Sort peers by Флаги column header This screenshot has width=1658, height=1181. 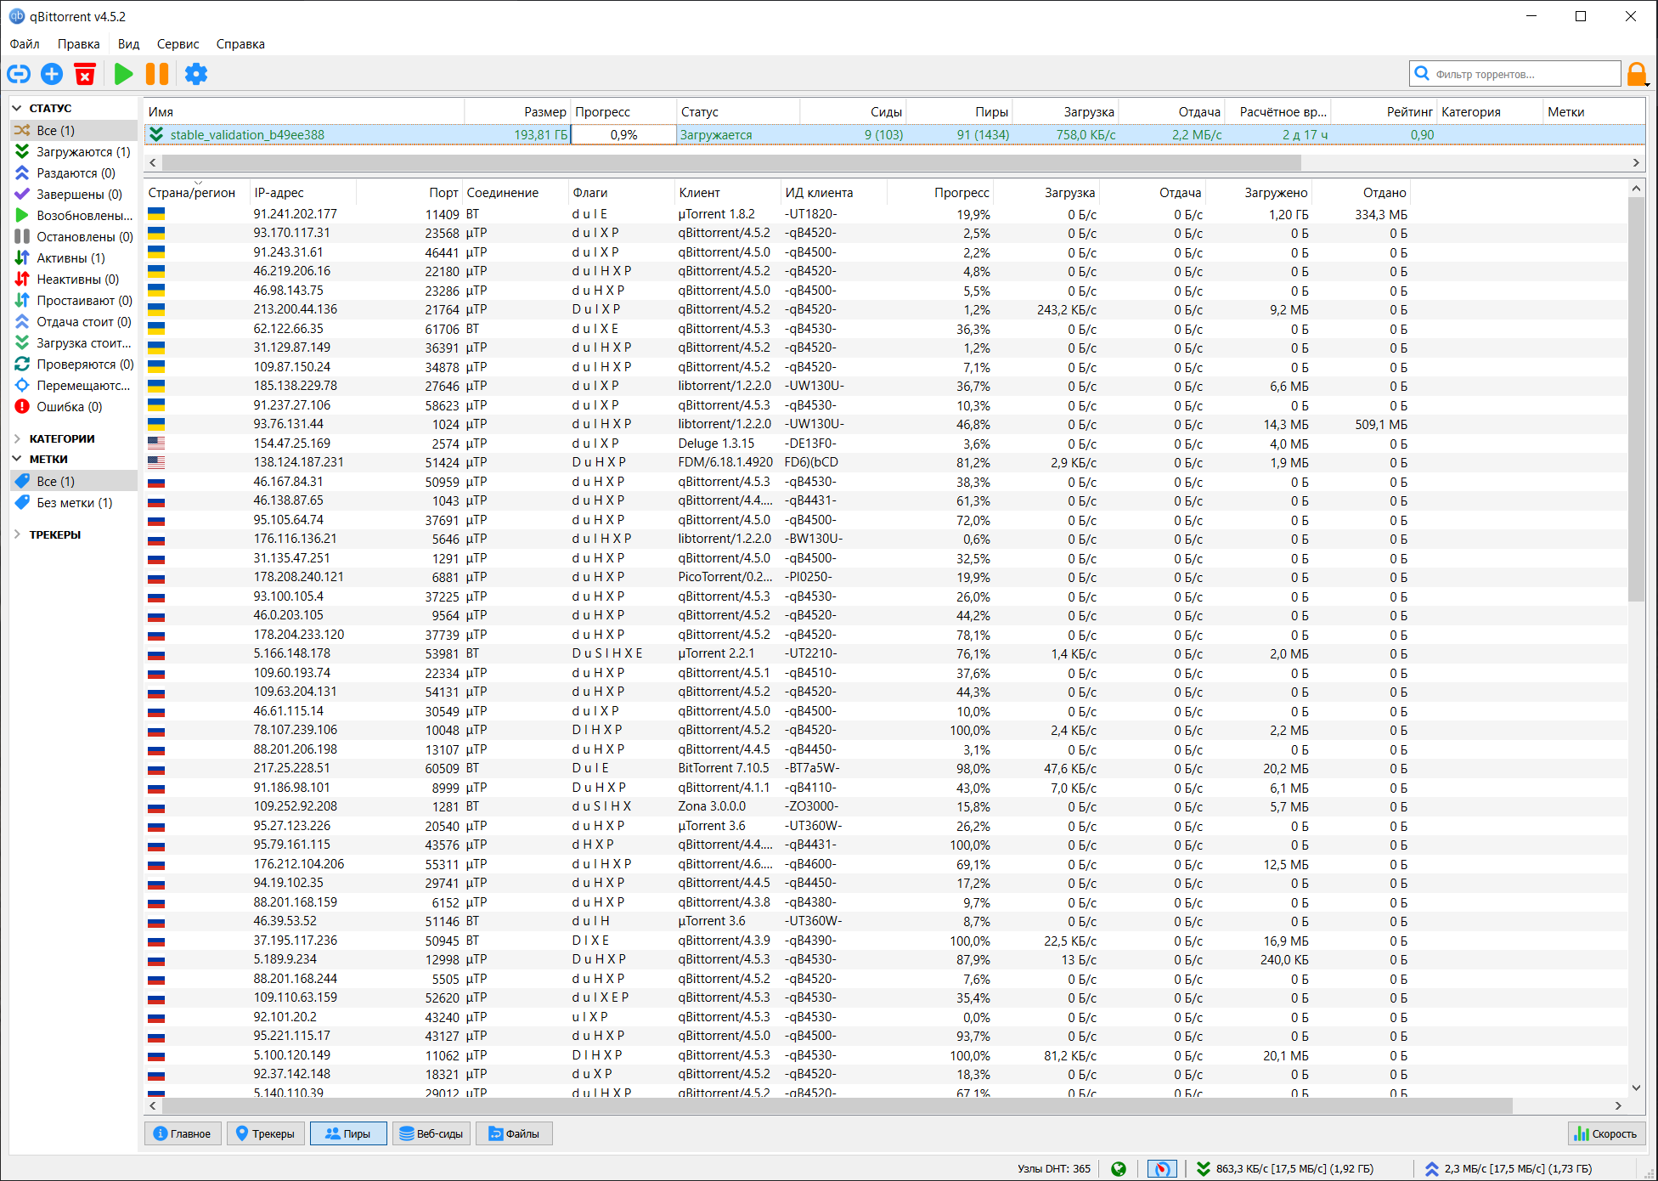(622, 193)
